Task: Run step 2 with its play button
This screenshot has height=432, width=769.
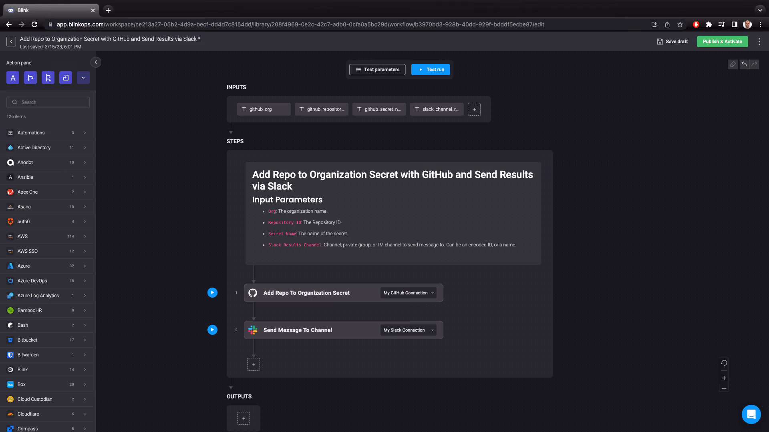Action: (x=212, y=330)
